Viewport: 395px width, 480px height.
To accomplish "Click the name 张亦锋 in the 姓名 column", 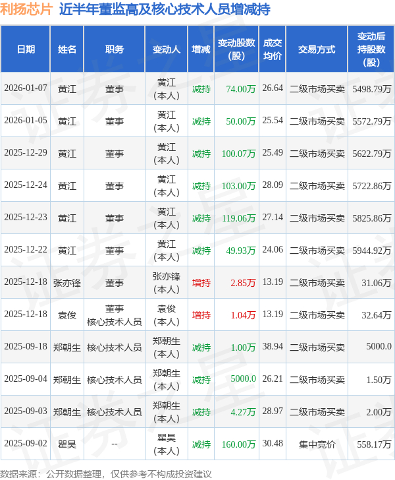I will (x=67, y=283).
